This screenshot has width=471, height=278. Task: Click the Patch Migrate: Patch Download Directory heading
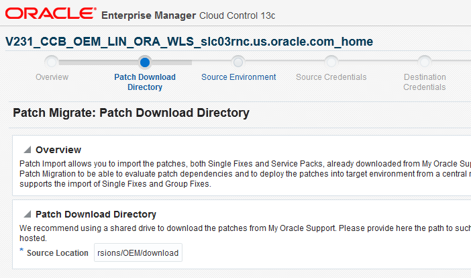[x=132, y=113]
